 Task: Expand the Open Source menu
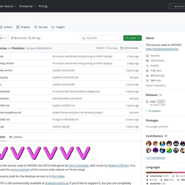[8, 6]
